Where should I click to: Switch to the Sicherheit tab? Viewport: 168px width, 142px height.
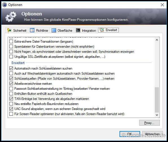[x=17, y=30]
